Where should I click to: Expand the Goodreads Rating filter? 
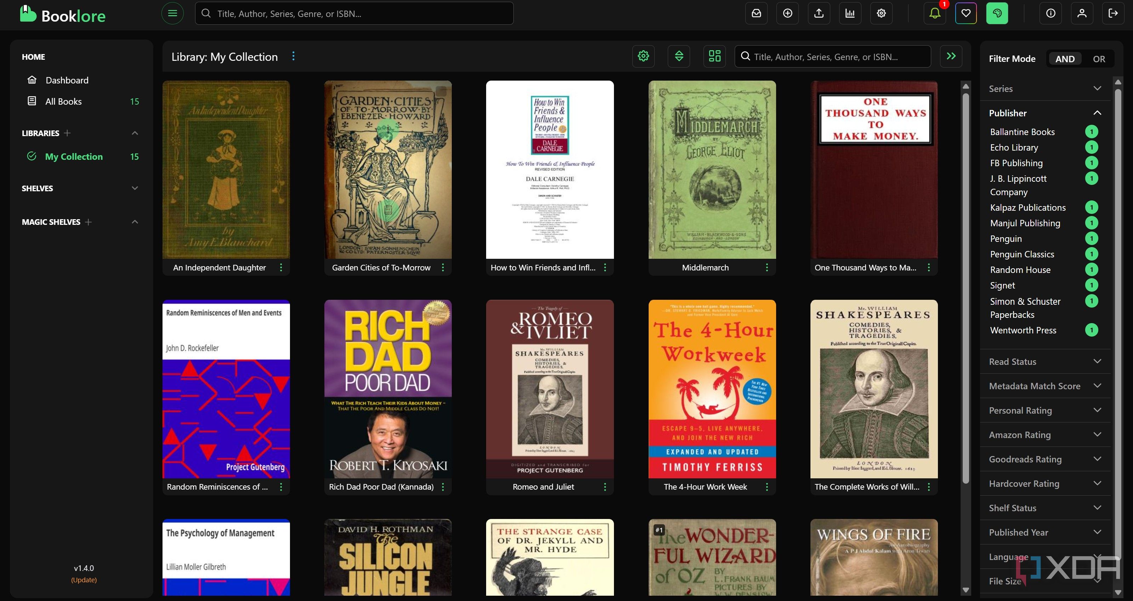tap(1045, 459)
